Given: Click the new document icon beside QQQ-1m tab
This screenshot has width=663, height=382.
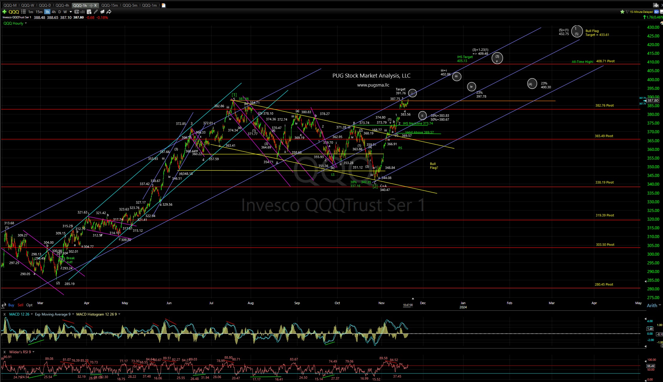Looking at the screenshot, I should point(163,5).
